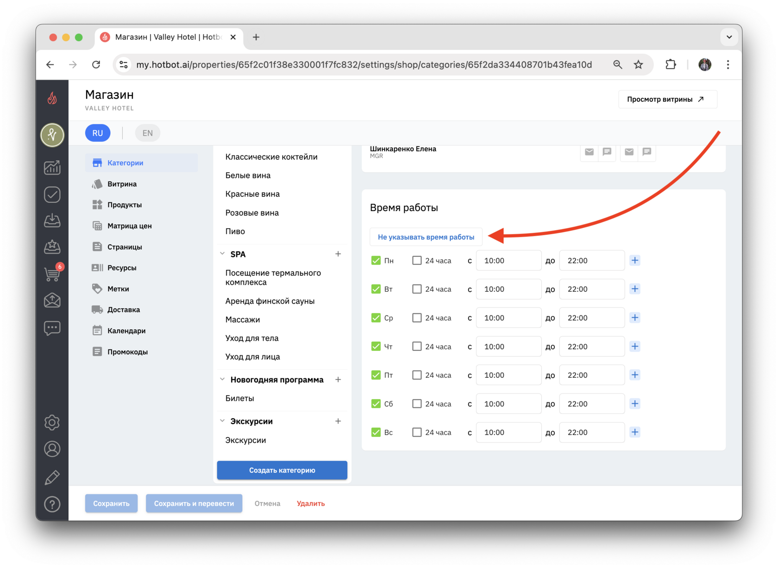Screen dimensions: 778x568
Task: Add time interval for Вс row
Action: 635,432
